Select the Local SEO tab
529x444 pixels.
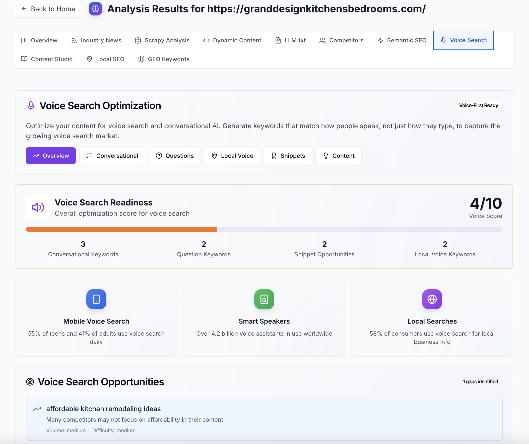pos(105,59)
